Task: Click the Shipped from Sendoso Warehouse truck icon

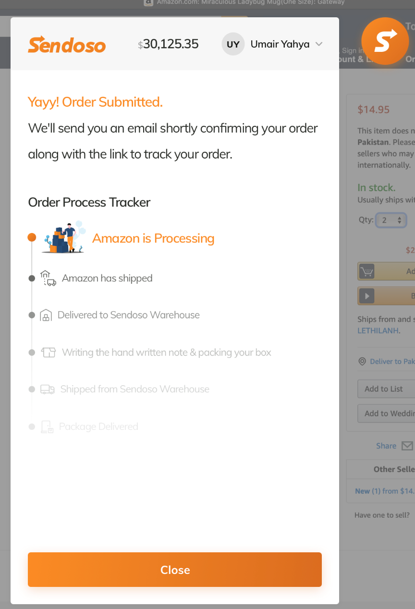Action: tap(47, 389)
